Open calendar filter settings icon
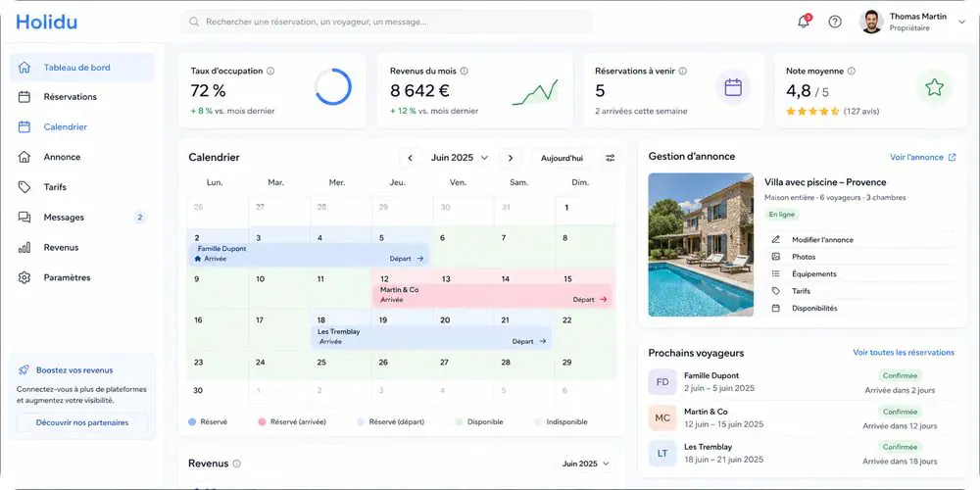Viewport: 980px width, 490px height. [x=610, y=158]
